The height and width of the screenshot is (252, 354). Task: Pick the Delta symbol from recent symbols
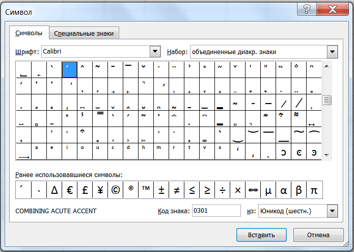point(54,190)
